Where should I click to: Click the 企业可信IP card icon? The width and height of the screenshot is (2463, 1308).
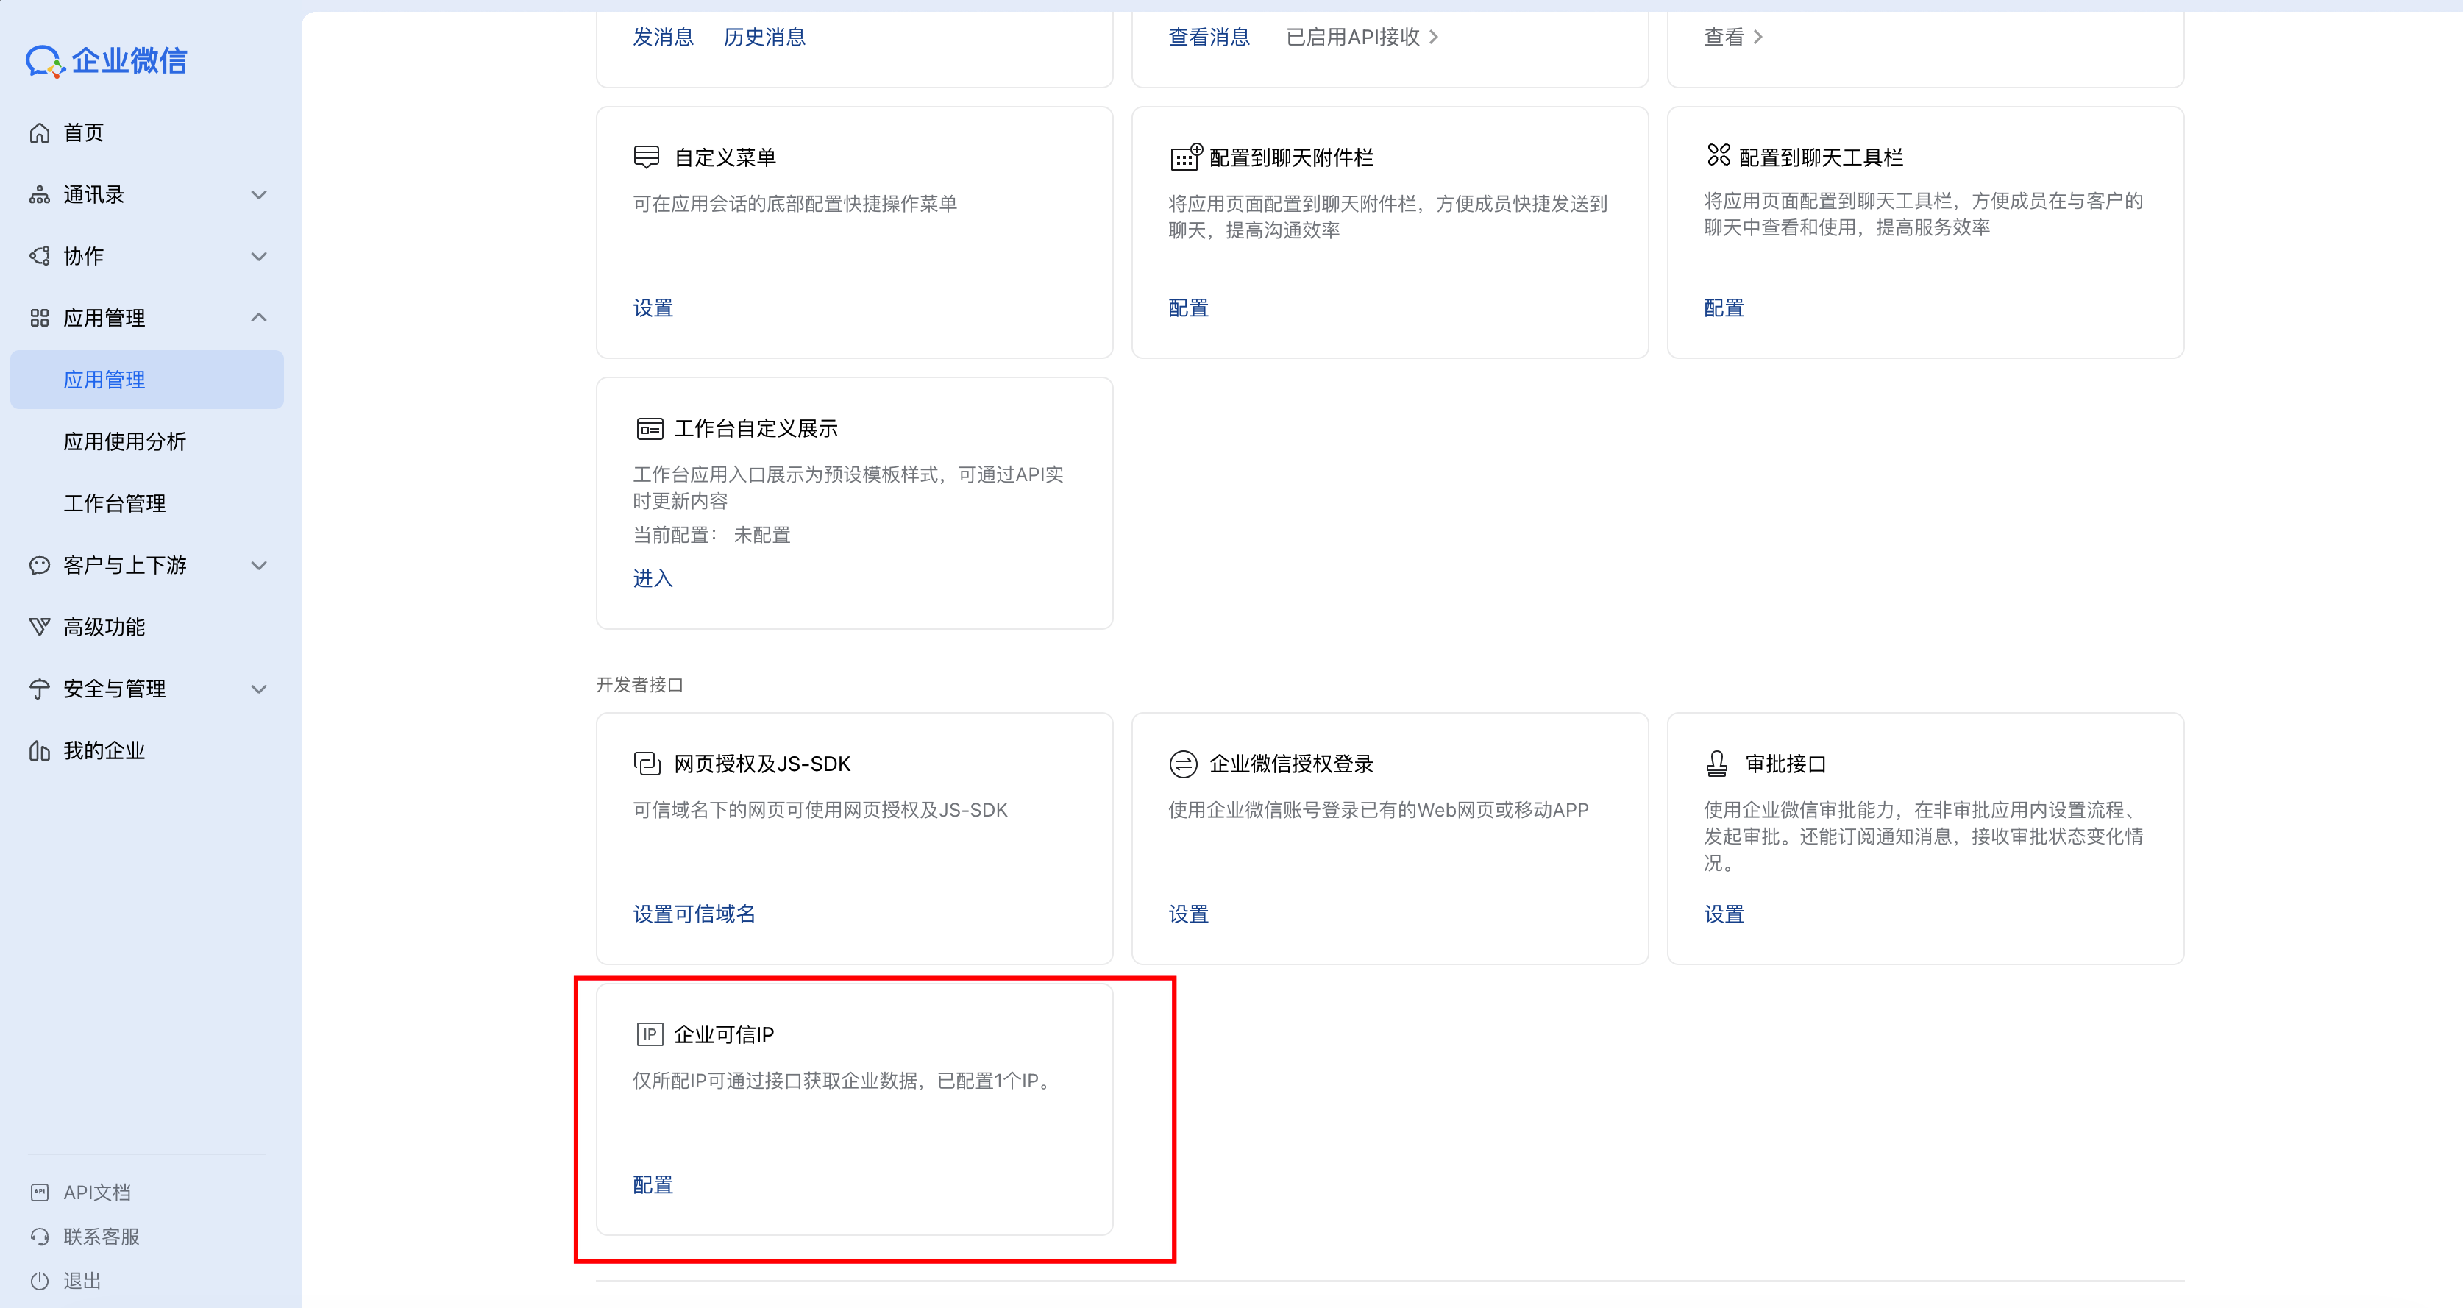pos(649,1034)
